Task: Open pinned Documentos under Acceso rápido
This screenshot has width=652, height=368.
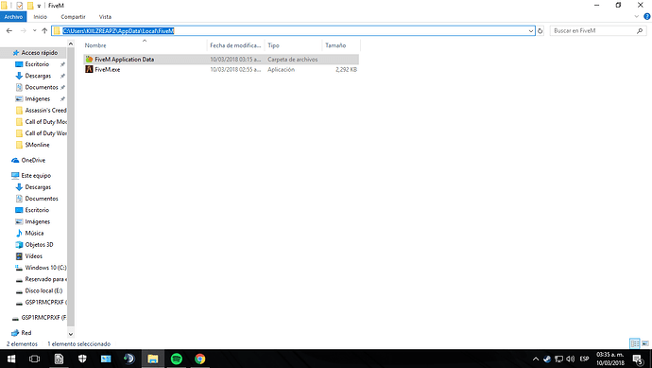Action: tap(42, 87)
